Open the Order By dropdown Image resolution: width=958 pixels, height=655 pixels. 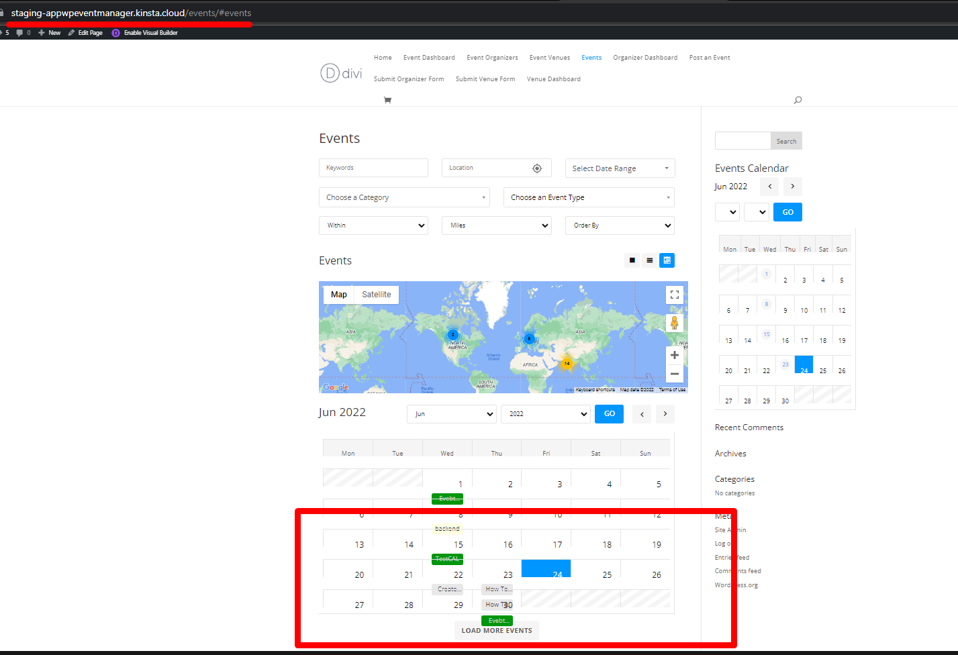pos(619,225)
